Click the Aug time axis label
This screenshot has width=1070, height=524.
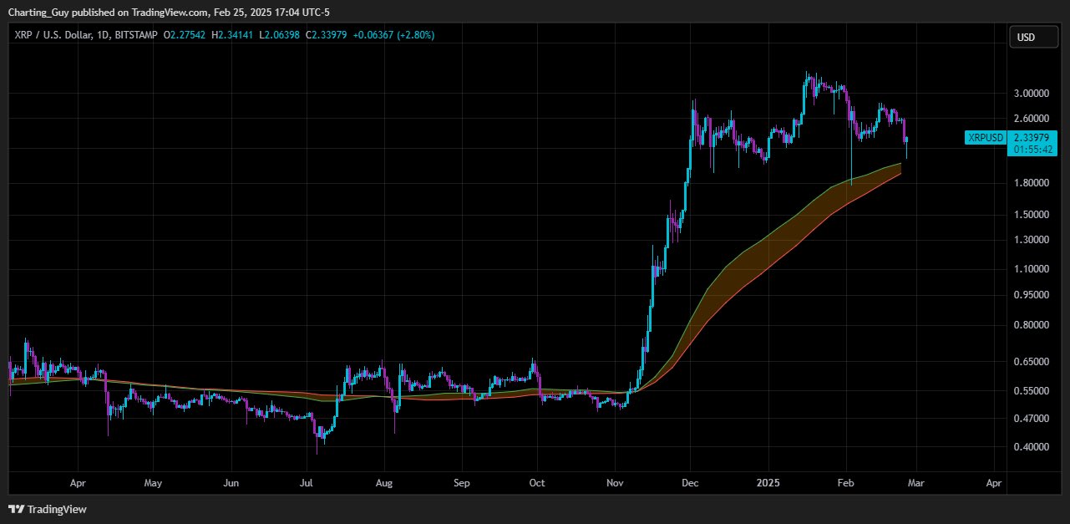coord(384,483)
